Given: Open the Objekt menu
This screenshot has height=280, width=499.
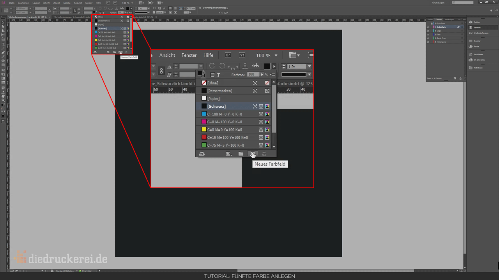Looking at the screenshot, I should pos(56,3).
